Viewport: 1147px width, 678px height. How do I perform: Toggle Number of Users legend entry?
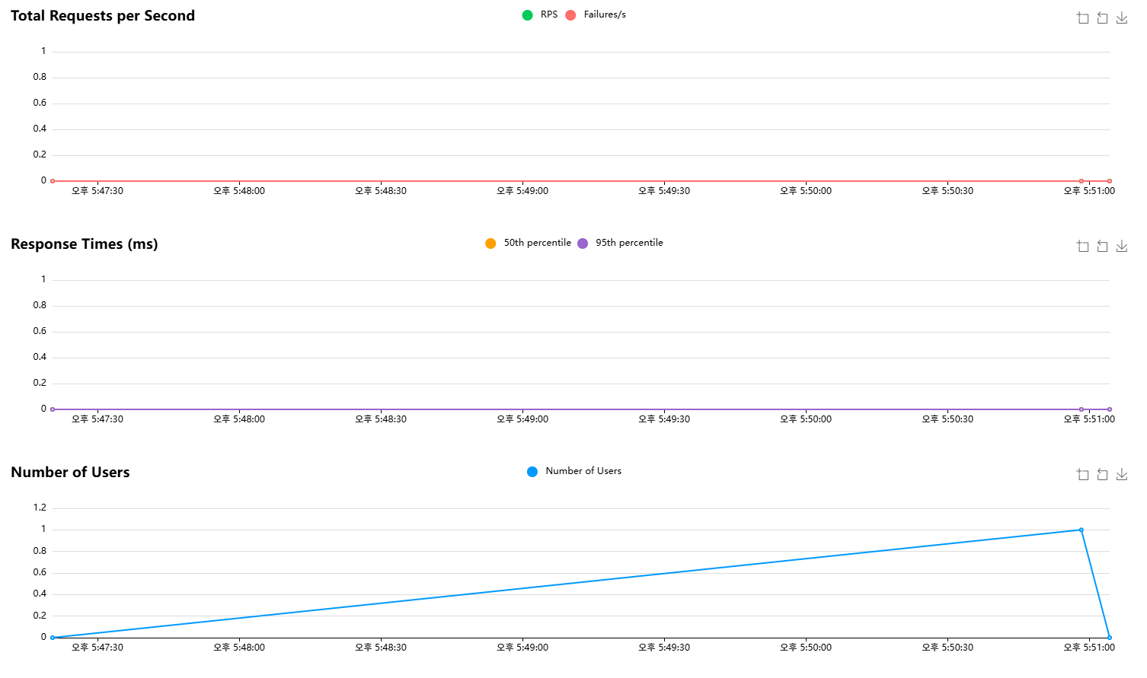click(574, 471)
